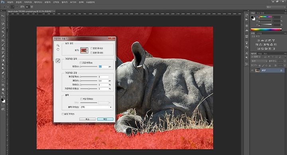Select the Gradient tool
The height and width of the screenshot is (155, 287).
pos(3,61)
